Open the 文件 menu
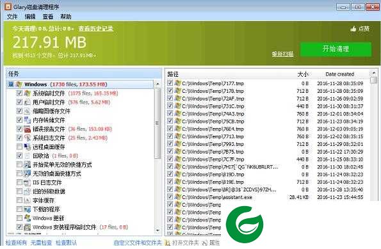 pyautogui.click(x=12, y=17)
